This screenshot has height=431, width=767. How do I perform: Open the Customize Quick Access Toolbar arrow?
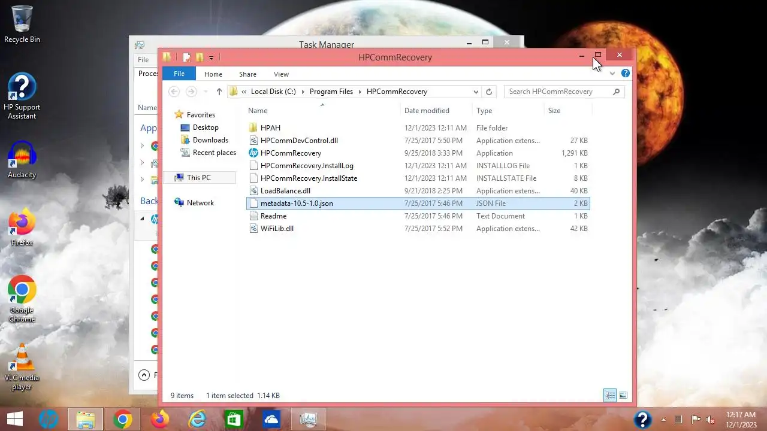pyautogui.click(x=211, y=58)
